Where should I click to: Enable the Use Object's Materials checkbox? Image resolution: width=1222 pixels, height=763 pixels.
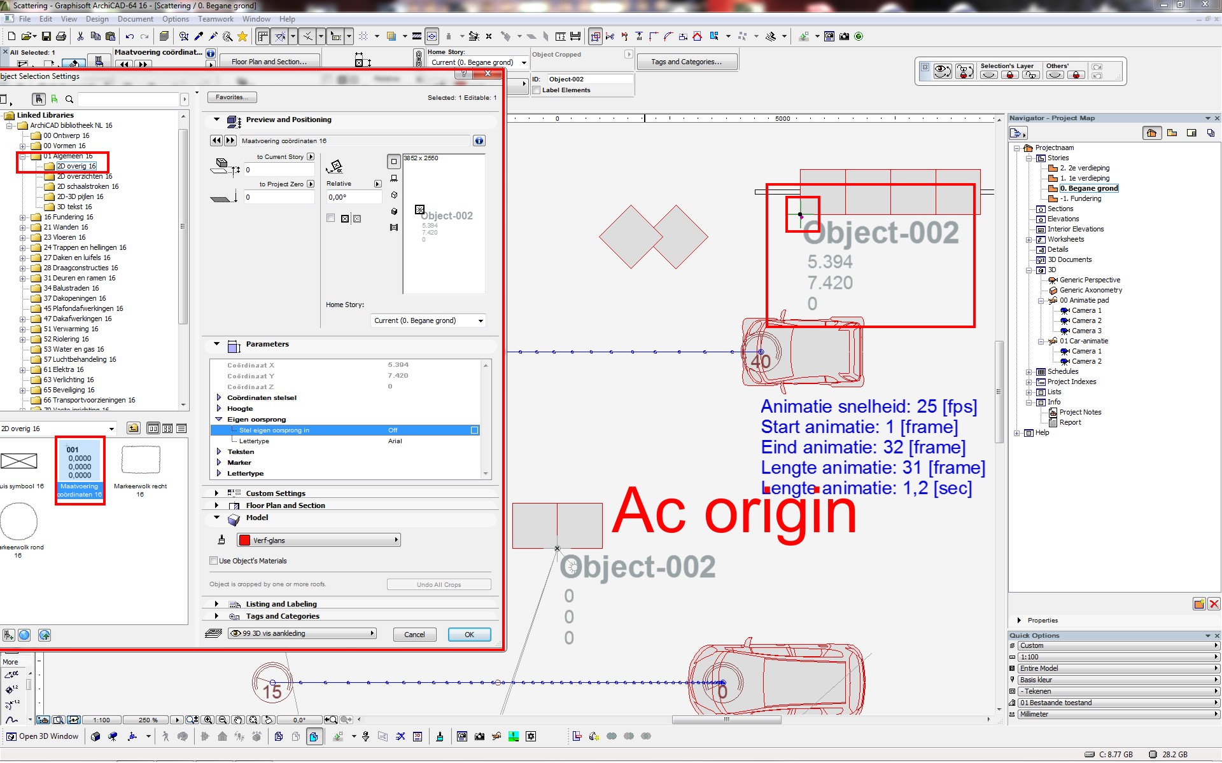point(214,561)
